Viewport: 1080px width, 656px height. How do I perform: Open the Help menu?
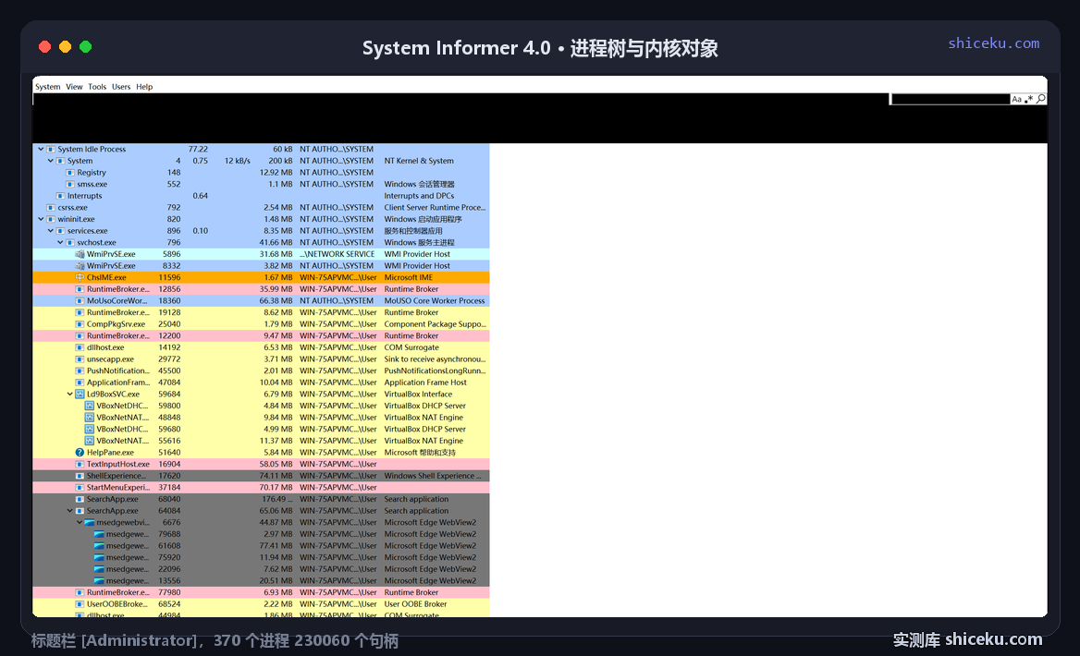click(x=144, y=87)
